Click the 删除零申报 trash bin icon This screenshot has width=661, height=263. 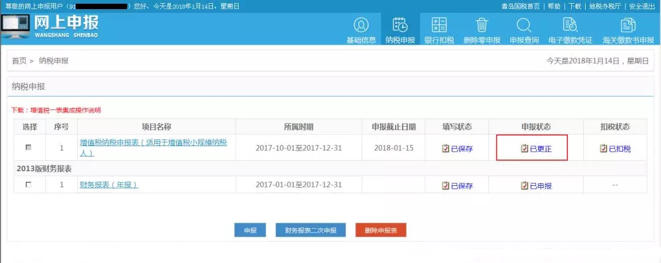[482, 25]
